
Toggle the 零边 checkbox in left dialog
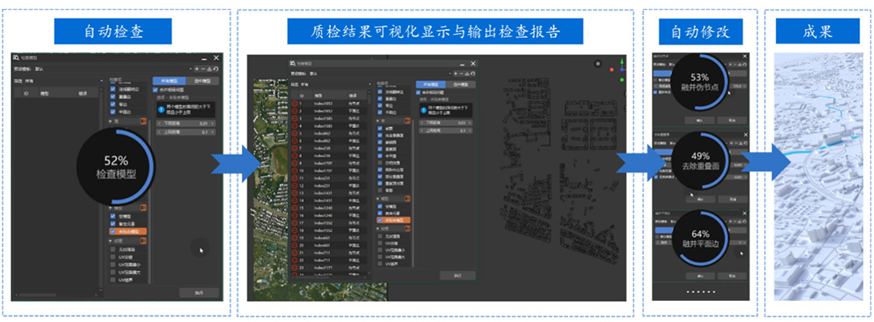tap(113, 104)
